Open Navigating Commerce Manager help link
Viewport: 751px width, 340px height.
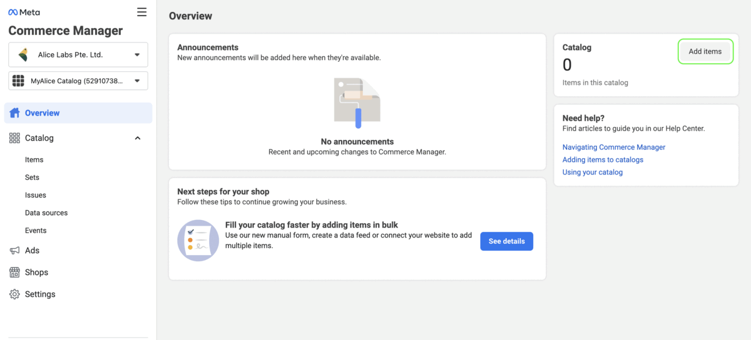click(613, 147)
